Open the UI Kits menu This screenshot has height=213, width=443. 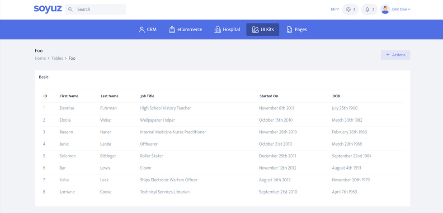tap(263, 29)
